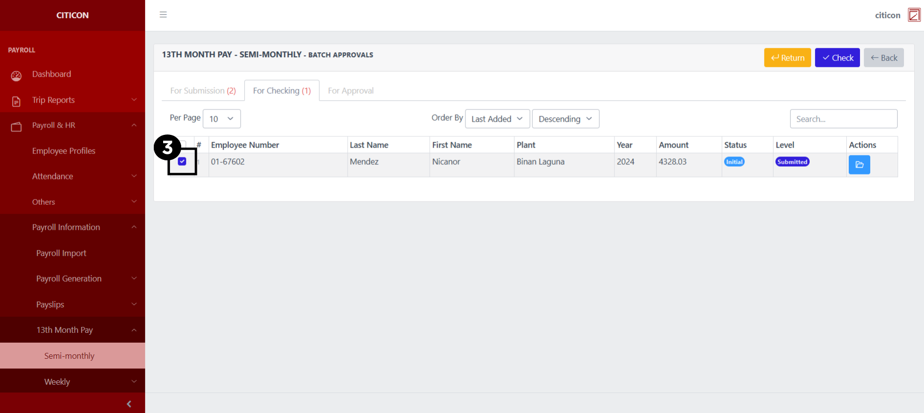This screenshot has width=924, height=413.
Task: Switch to the For Approval tab
Action: pos(351,91)
